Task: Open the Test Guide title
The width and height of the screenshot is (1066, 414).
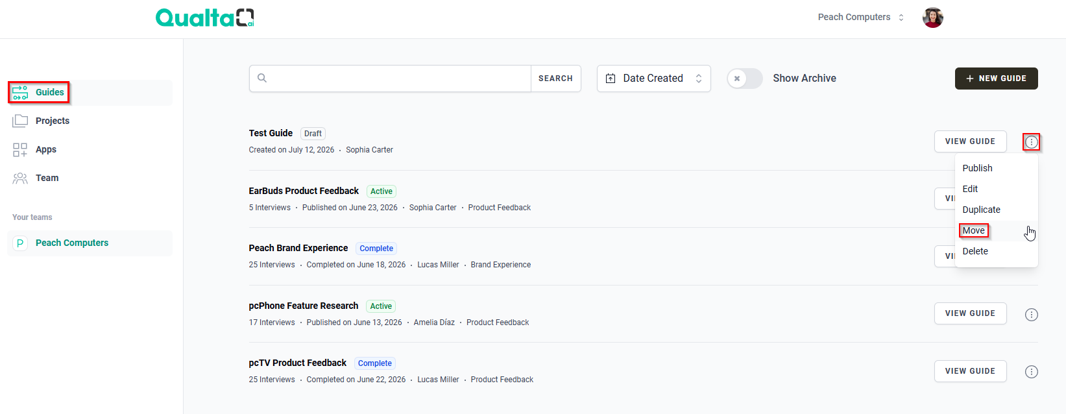Action: (271, 133)
